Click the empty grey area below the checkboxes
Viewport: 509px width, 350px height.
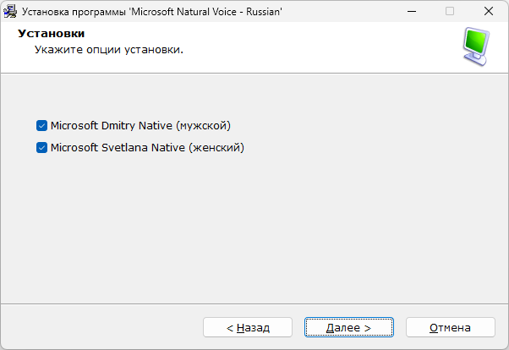point(254,228)
